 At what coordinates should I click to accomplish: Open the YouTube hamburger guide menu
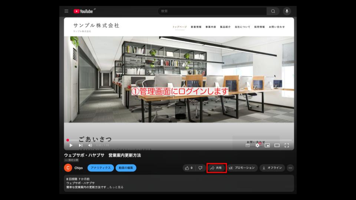click(x=66, y=11)
